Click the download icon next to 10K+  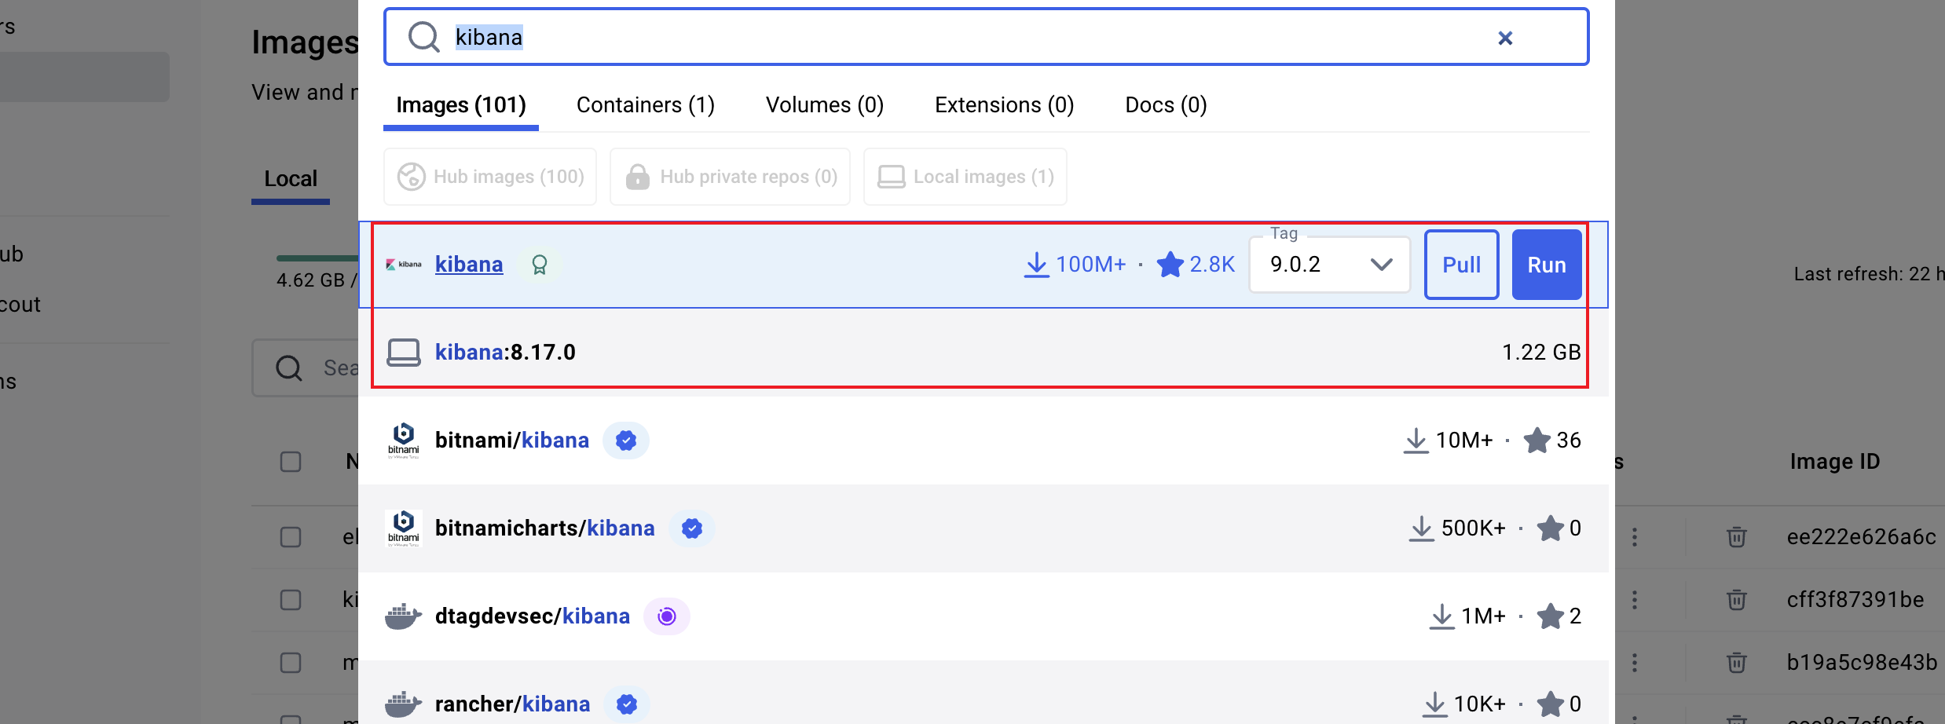1434,704
